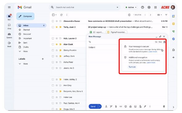182x113 pixels.
Task: Open the select-all dropdown arrow
Action: click(56, 15)
